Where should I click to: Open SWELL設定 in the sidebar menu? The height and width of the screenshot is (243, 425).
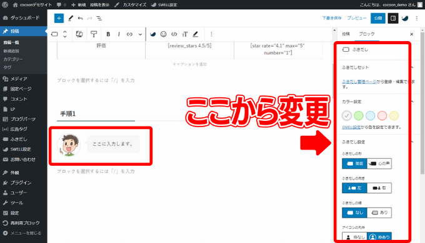pyautogui.click(x=24, y=149)
